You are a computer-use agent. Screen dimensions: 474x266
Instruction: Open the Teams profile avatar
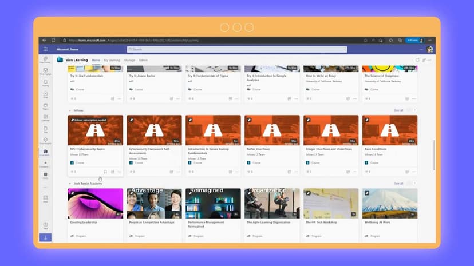pos(429,49)
